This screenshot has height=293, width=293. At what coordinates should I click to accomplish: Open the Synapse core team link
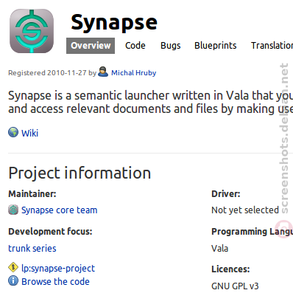tap(60, 210)
